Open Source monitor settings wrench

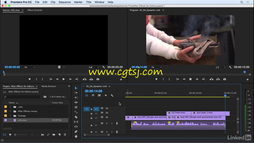(x=104, y=67)
